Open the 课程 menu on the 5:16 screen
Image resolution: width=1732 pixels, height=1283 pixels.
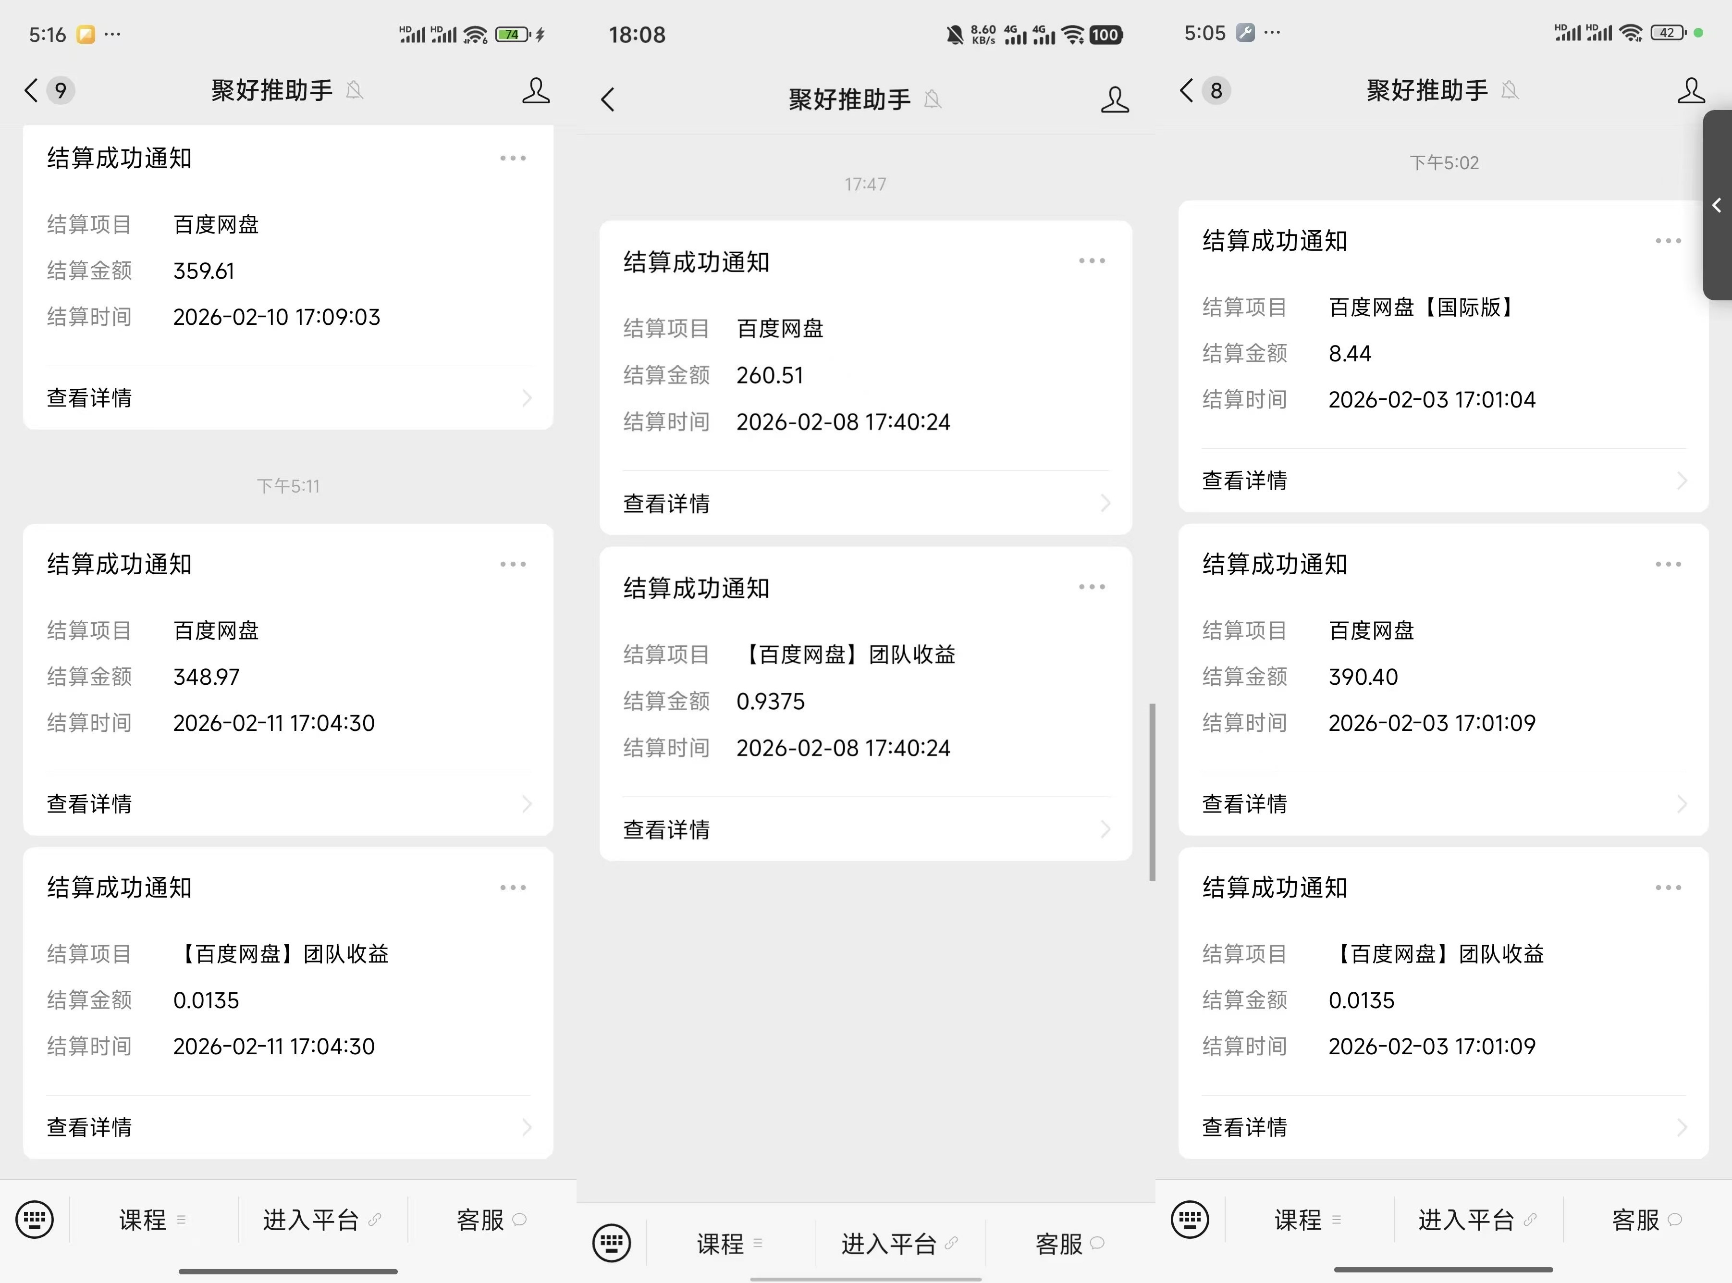(x=153, y=1220)
